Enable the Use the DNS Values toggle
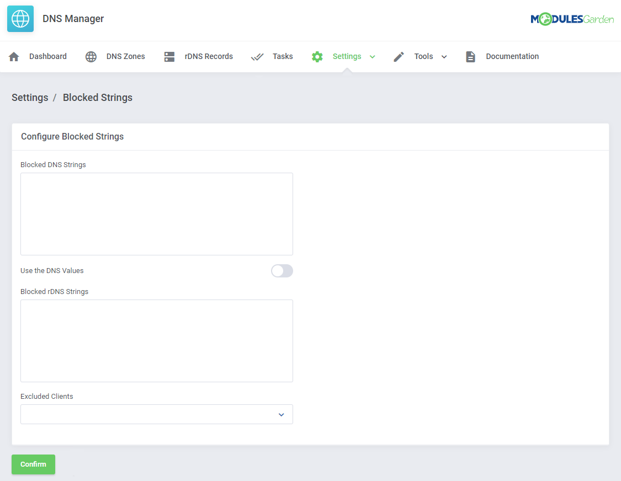Screen dimensions: 621x481 (282, 271)
